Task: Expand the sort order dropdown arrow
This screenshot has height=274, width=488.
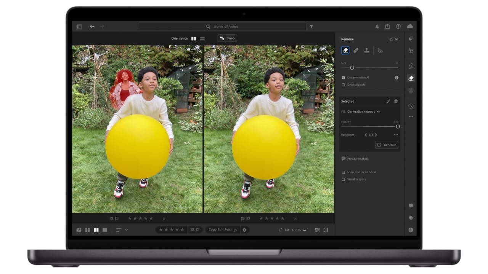Action: click(126, 230)
